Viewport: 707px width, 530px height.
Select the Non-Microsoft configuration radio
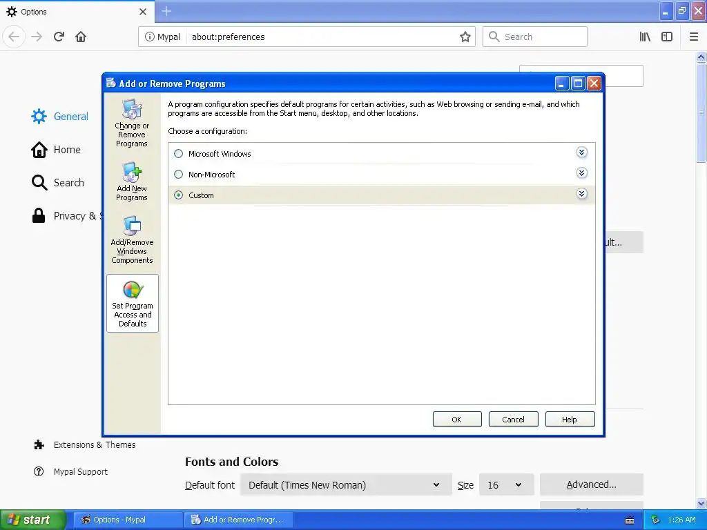pyautogui.click(x=179, y=175)
